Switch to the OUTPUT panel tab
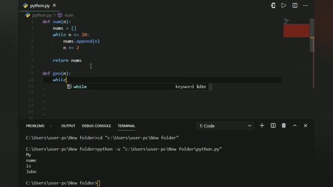333x187 pixels. click(68, 126)
